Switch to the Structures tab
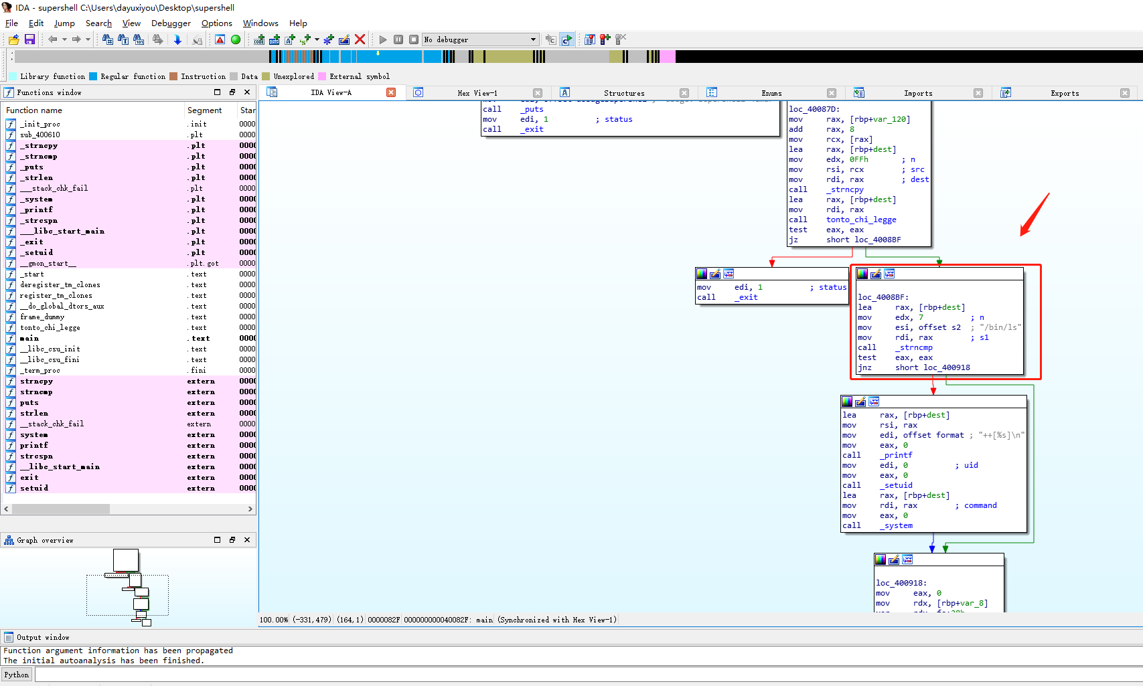 point(624,93)
